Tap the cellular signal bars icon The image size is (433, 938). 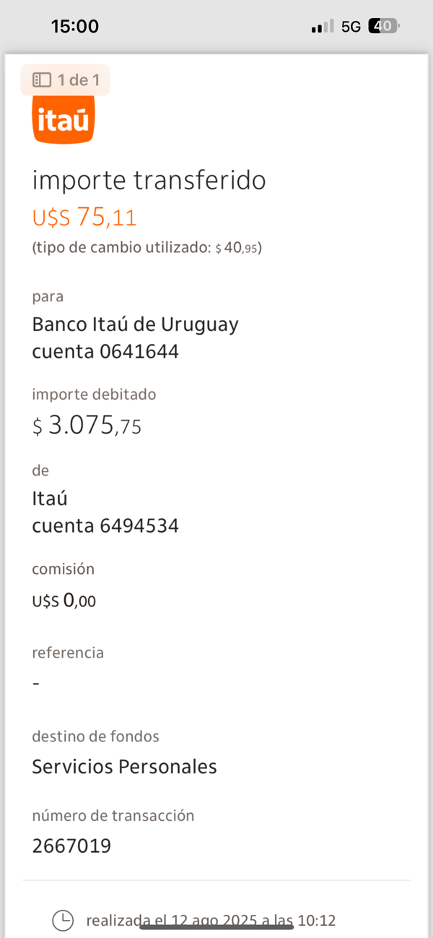(x=322, y=27)
